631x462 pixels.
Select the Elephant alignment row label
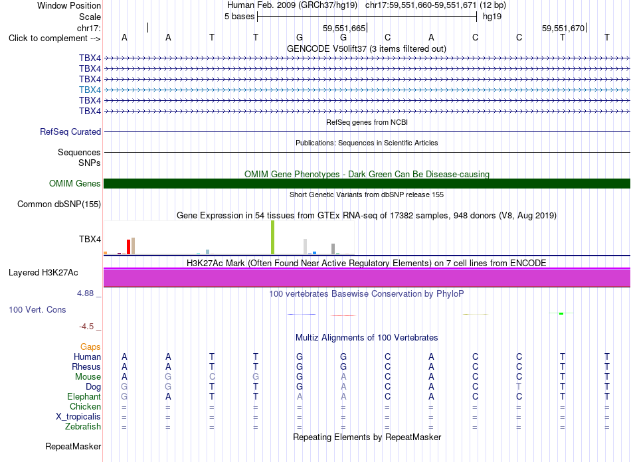[x=84, y=396]
